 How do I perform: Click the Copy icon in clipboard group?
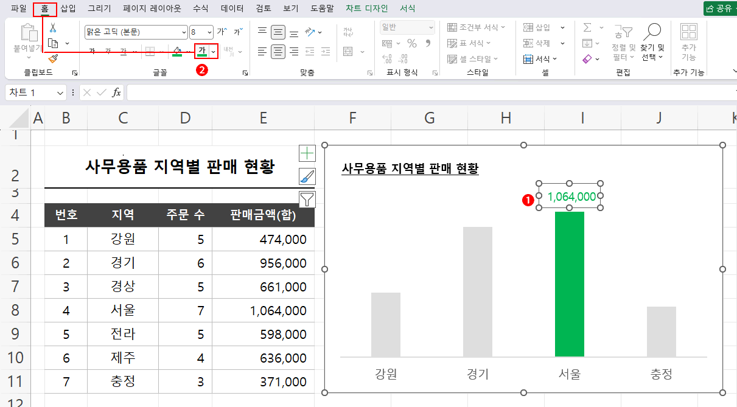53,43
